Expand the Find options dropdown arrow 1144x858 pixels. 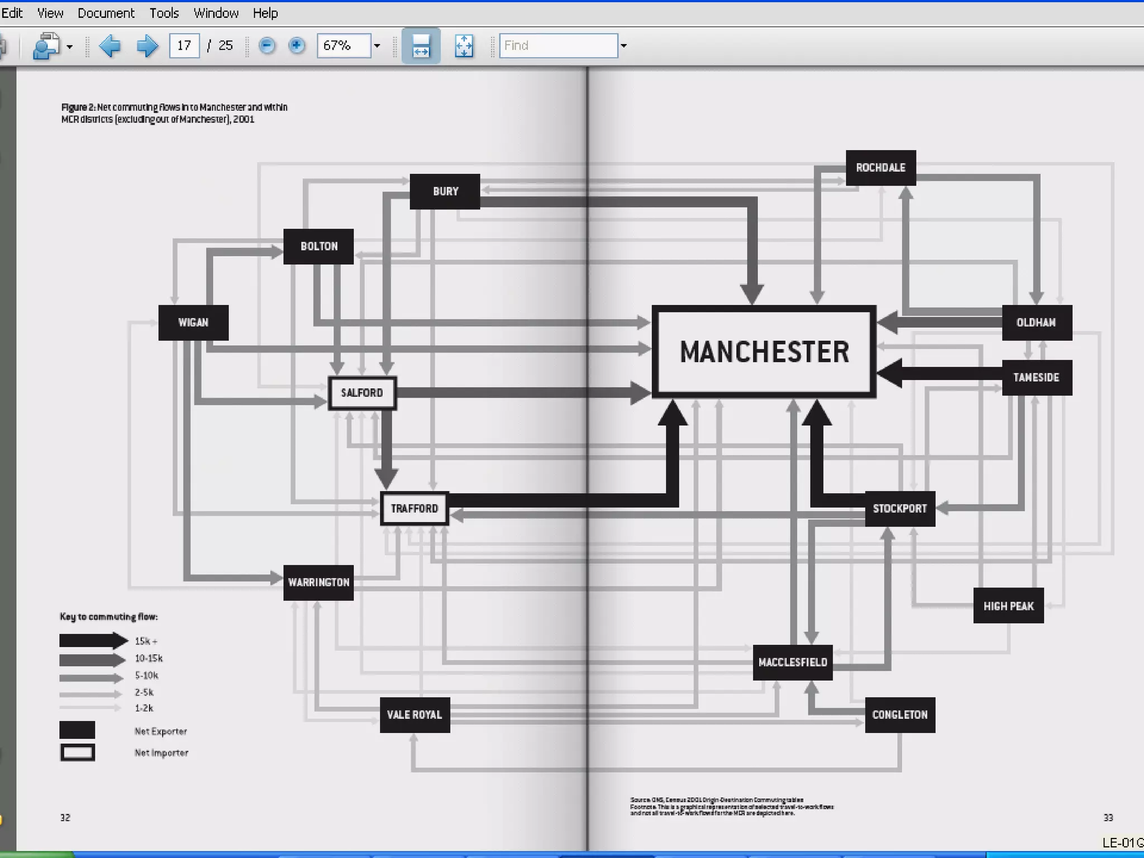click(x=624, y=46)
